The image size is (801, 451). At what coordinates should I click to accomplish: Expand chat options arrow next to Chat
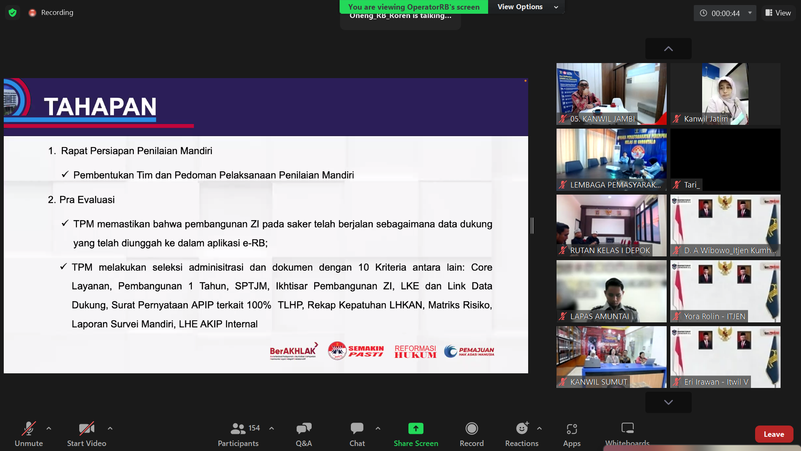(x=378, y=428)
